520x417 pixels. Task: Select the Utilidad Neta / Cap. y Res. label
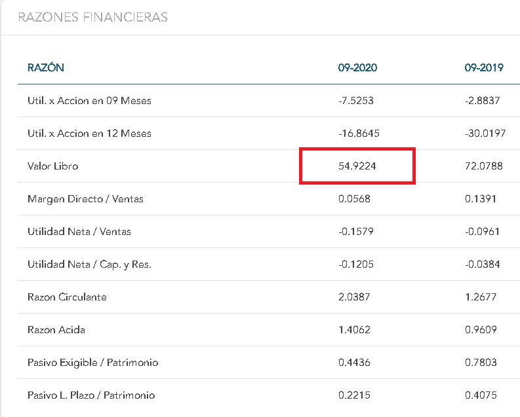click(90, 264)
